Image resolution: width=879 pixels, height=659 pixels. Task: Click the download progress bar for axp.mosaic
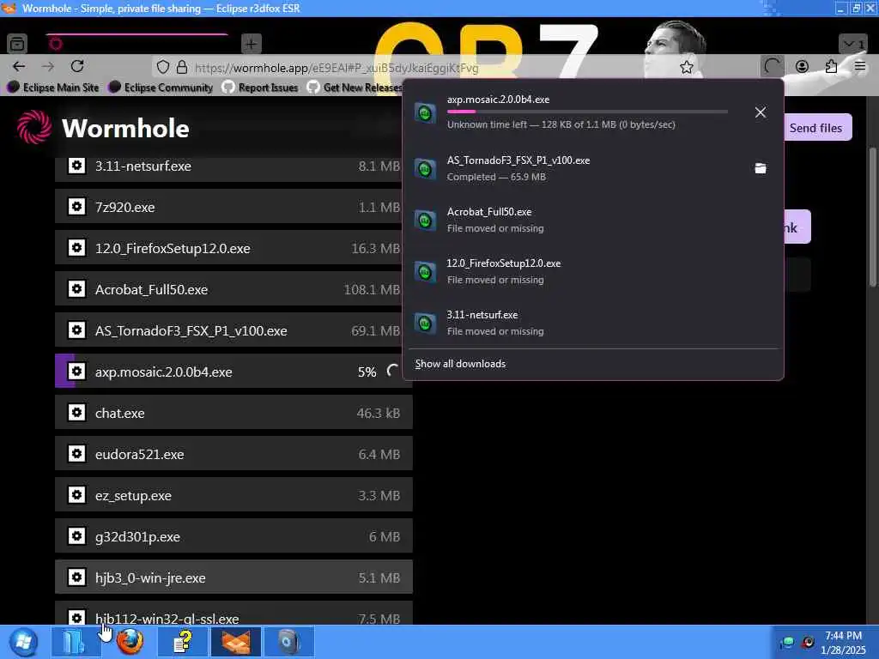(x=587, y=112)
